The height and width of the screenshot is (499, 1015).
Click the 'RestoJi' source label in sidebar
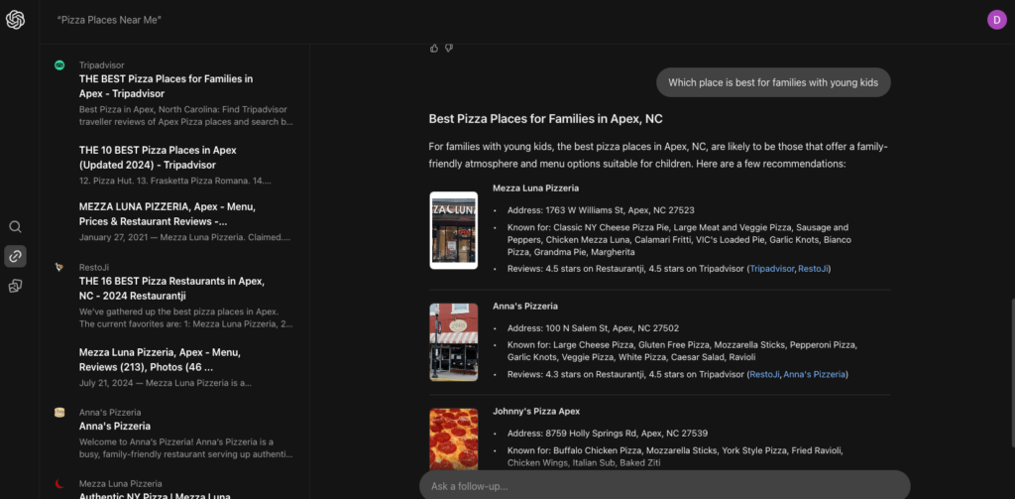click(x=94, y=267)
